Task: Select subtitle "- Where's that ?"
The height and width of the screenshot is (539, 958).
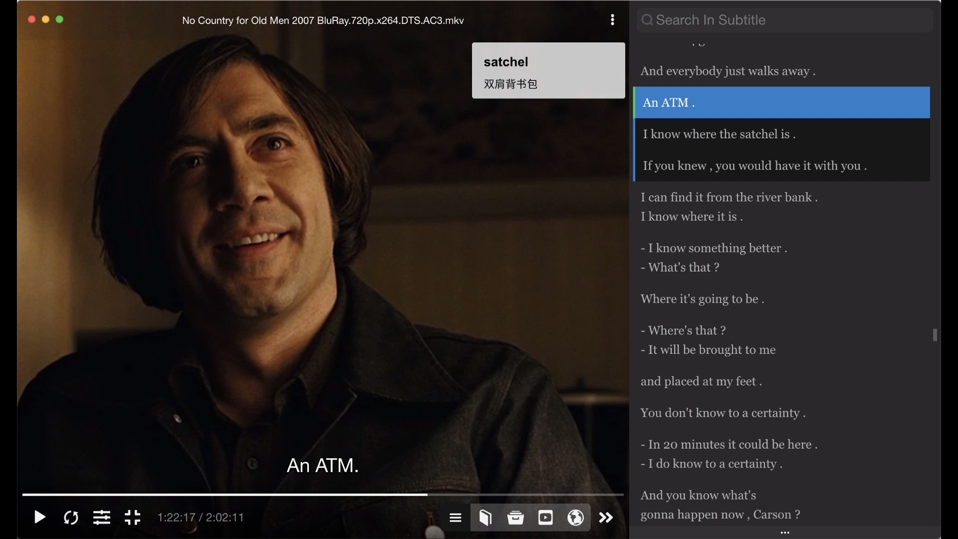Action: pos(683,330)
